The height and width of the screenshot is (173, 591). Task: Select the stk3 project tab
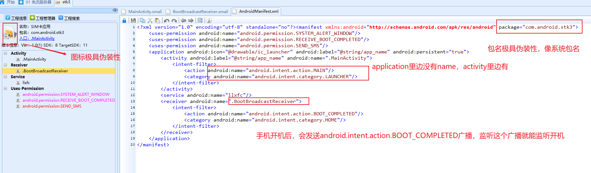pos(63,2)
